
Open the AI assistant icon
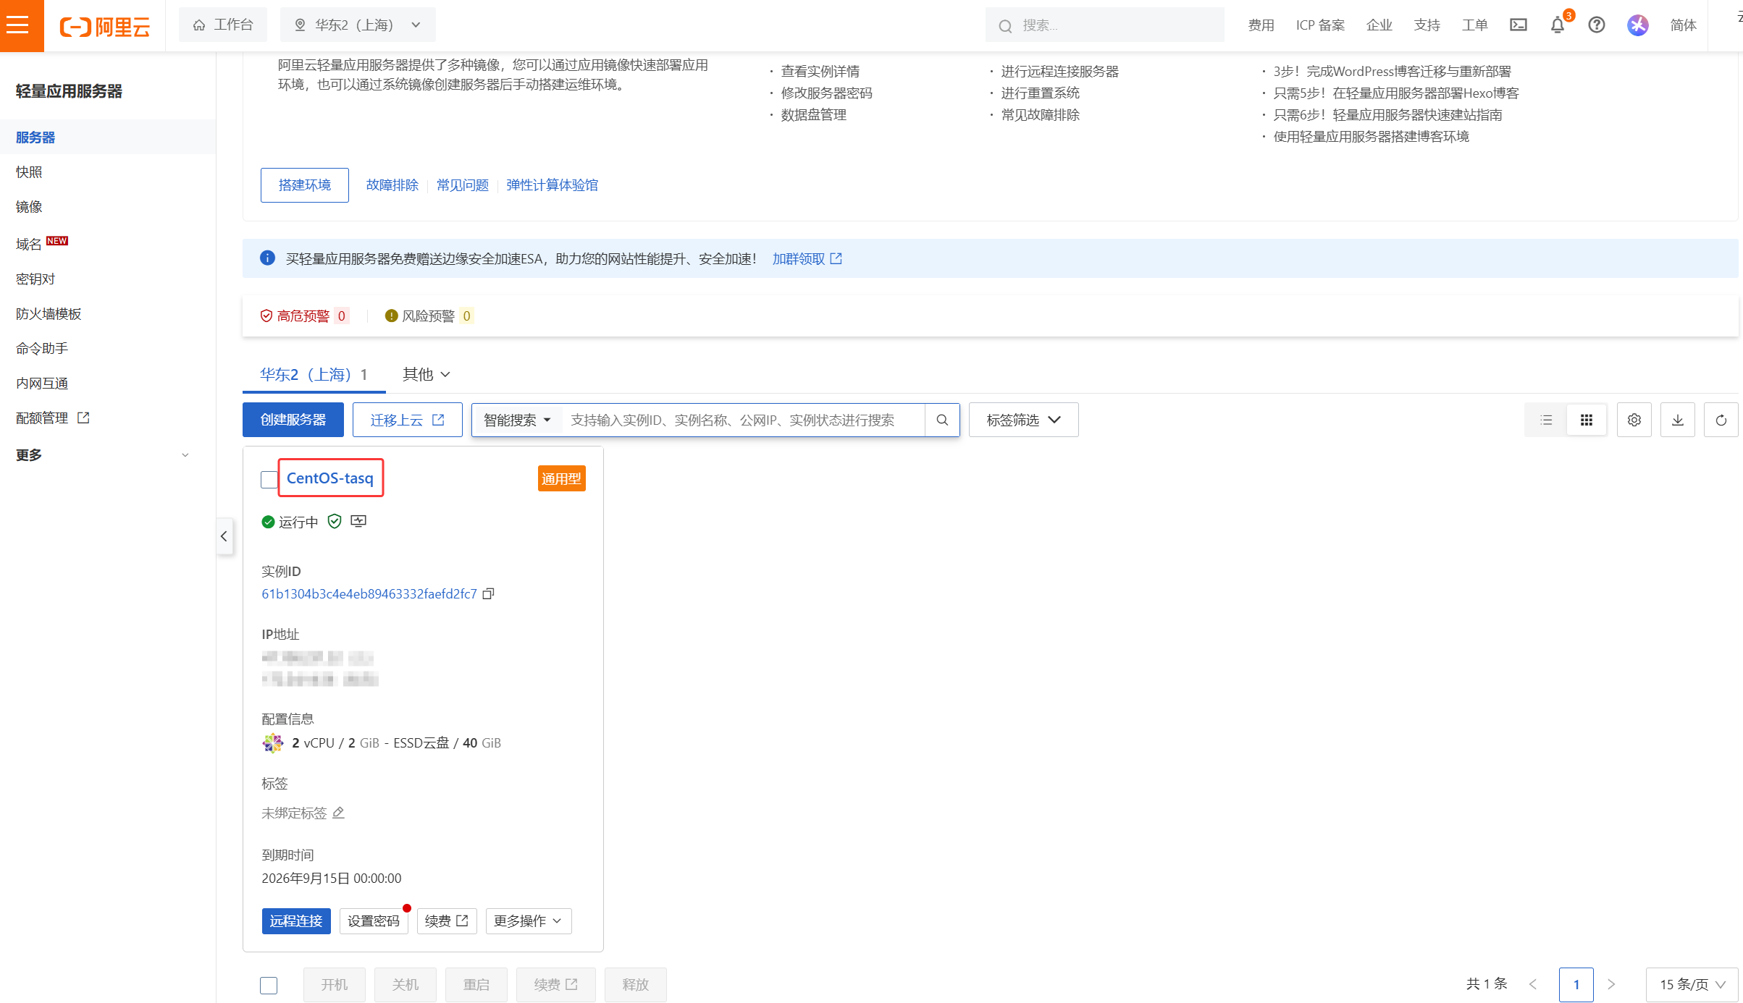1637,25
